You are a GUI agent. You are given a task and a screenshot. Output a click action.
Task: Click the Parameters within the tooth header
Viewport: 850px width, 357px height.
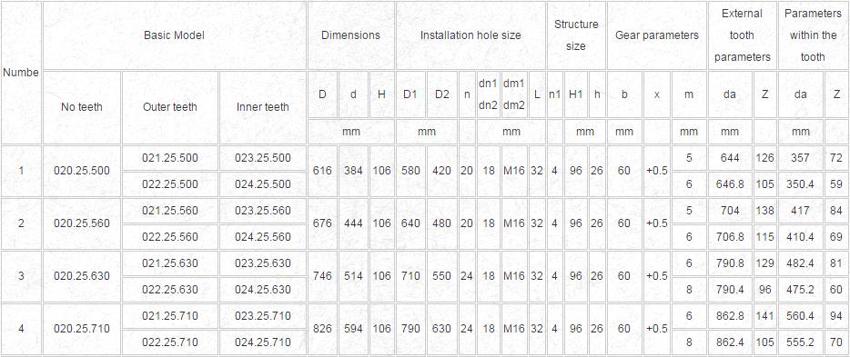(x=813, y=35)
